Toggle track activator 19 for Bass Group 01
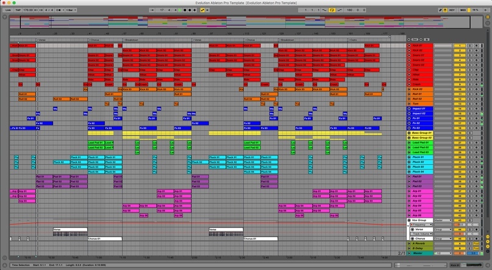Screen dimensions: 492x270 coord(459,133)
